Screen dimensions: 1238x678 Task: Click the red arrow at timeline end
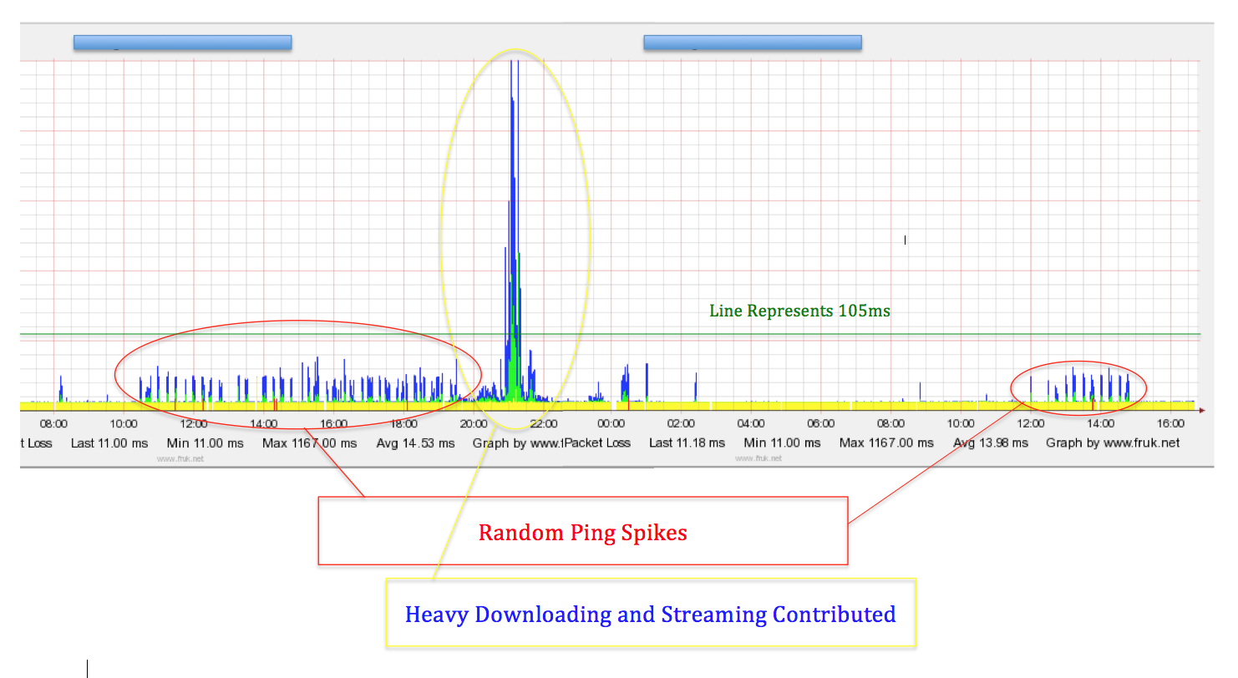click(x=1200, y=410)
